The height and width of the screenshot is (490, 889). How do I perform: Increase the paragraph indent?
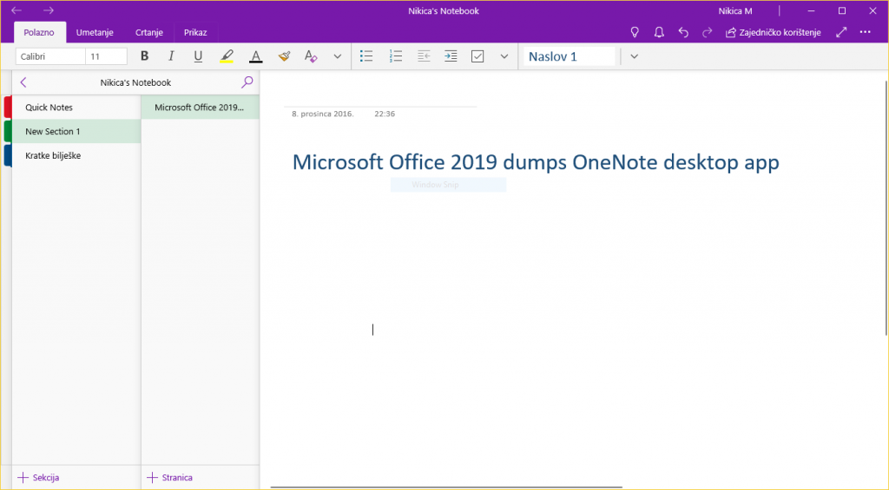point(451,56)
